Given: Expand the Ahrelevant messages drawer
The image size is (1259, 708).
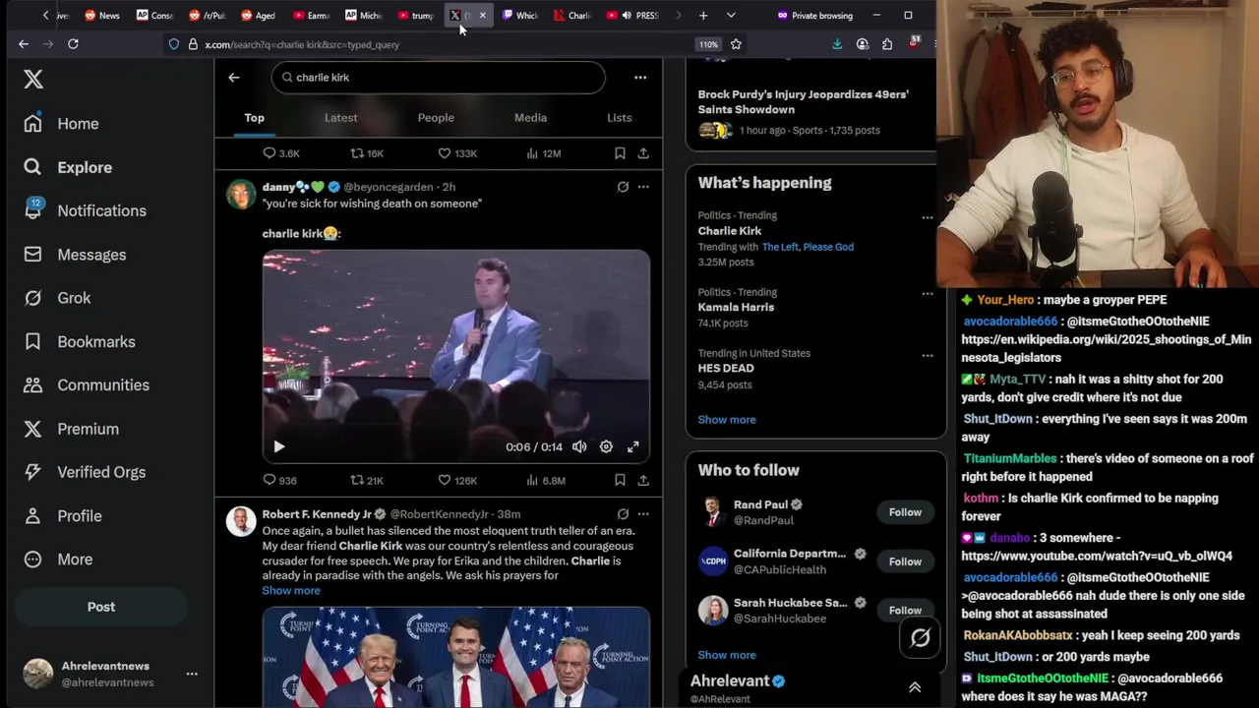Looking at the screenshot, I should (915, 688).
